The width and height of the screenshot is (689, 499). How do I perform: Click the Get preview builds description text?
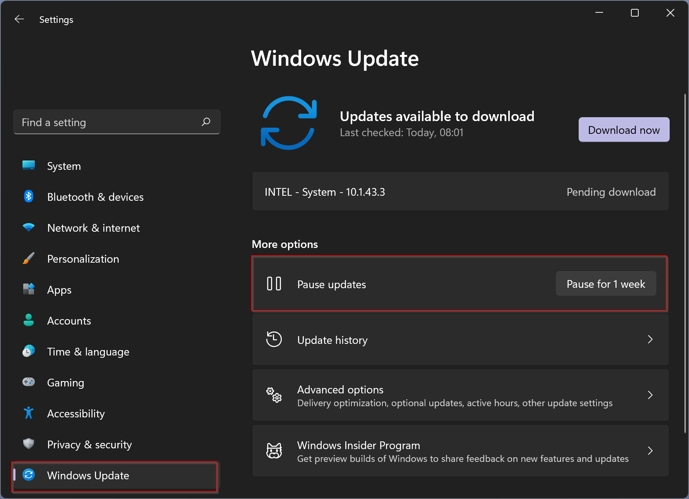463,459
